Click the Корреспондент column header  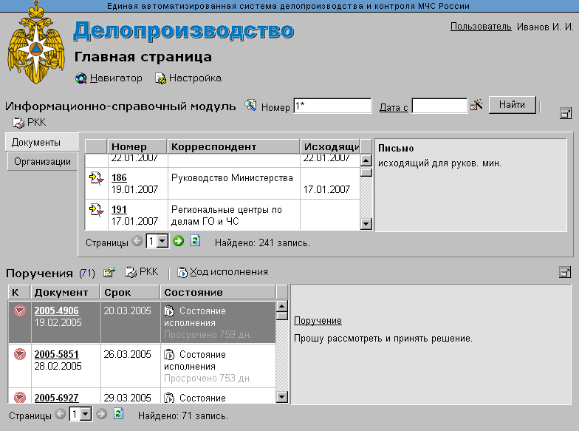click(233, 146)
